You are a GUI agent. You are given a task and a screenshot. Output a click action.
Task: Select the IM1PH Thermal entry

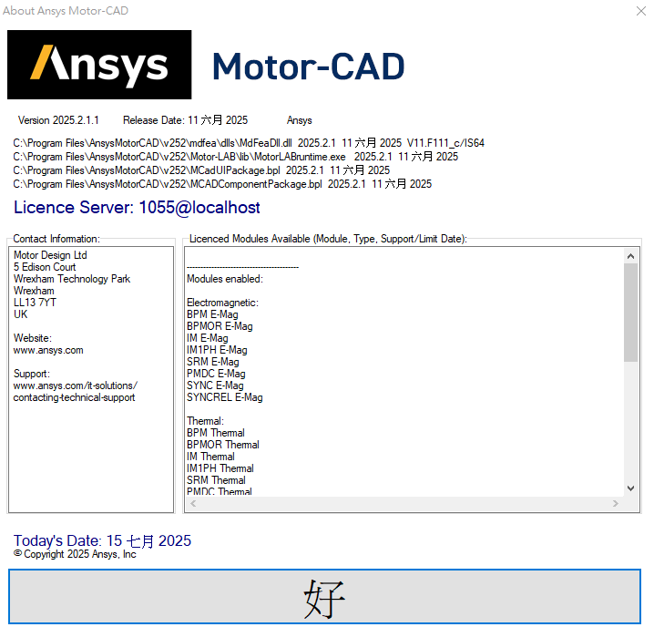[x=220, y=468]
